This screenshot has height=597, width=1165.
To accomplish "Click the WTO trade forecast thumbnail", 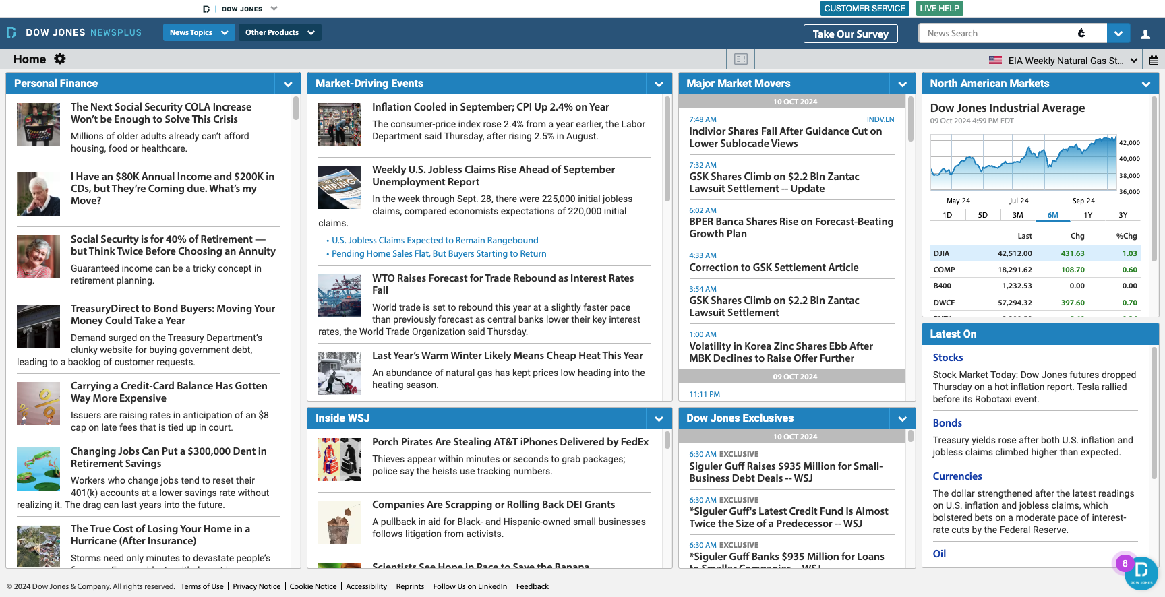I will (340, 296).
